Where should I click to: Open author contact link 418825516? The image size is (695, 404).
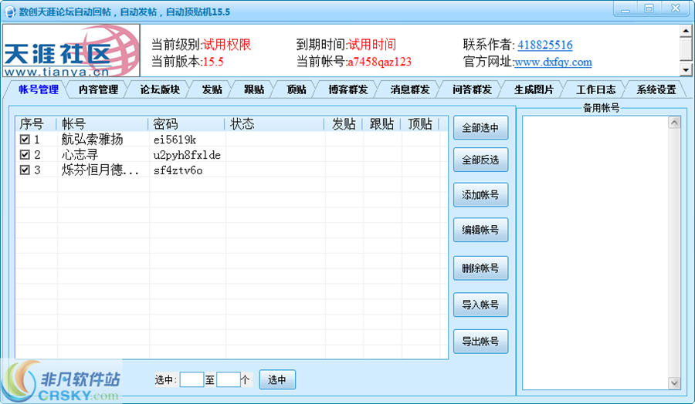pyautogui.click(x=544, y=45)
